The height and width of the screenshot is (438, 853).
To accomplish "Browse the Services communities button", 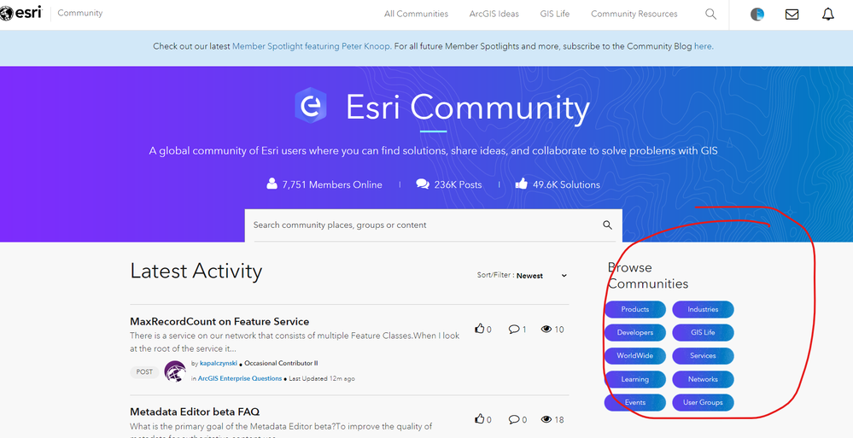I will 703,356.
